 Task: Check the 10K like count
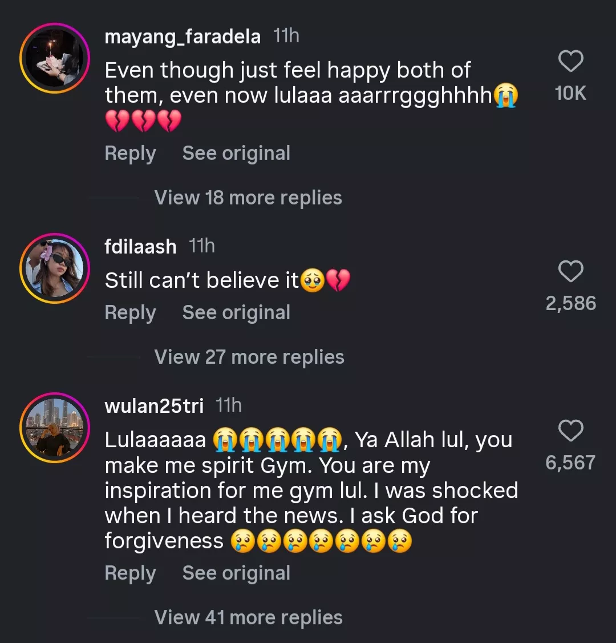click(x=570, y=93)
